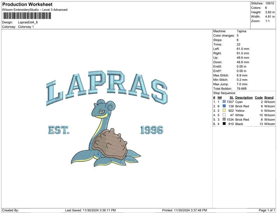
Task: Click the 'Page 1 of 1' footer text
Action: click(267, 210)
